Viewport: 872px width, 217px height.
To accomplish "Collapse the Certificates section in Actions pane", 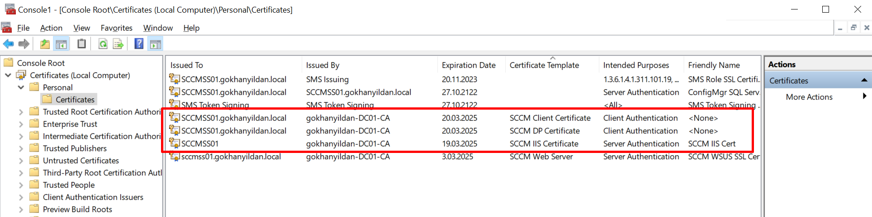I will (864, 80).
